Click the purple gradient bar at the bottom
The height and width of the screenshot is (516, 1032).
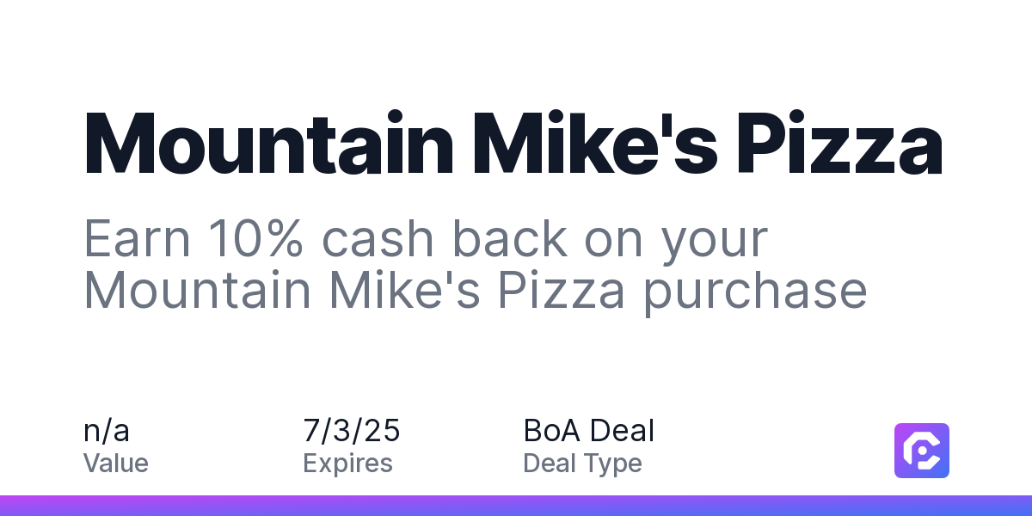[x=516, y=506]
